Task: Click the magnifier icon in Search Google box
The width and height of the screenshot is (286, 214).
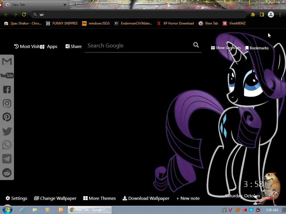Action: click(196, 45)
